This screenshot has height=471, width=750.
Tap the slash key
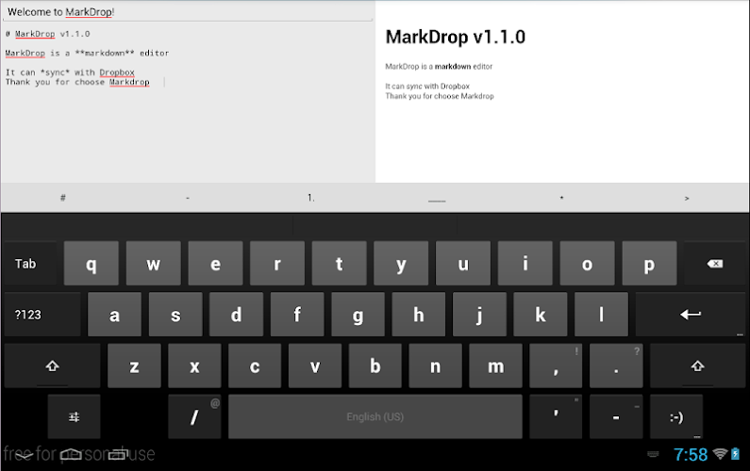click(x=194, y=417)
